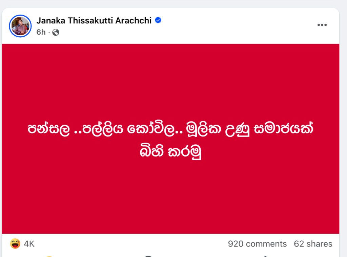Click the partially visible Comment icon at bottom
347x257 pixels.
(148, 256)
